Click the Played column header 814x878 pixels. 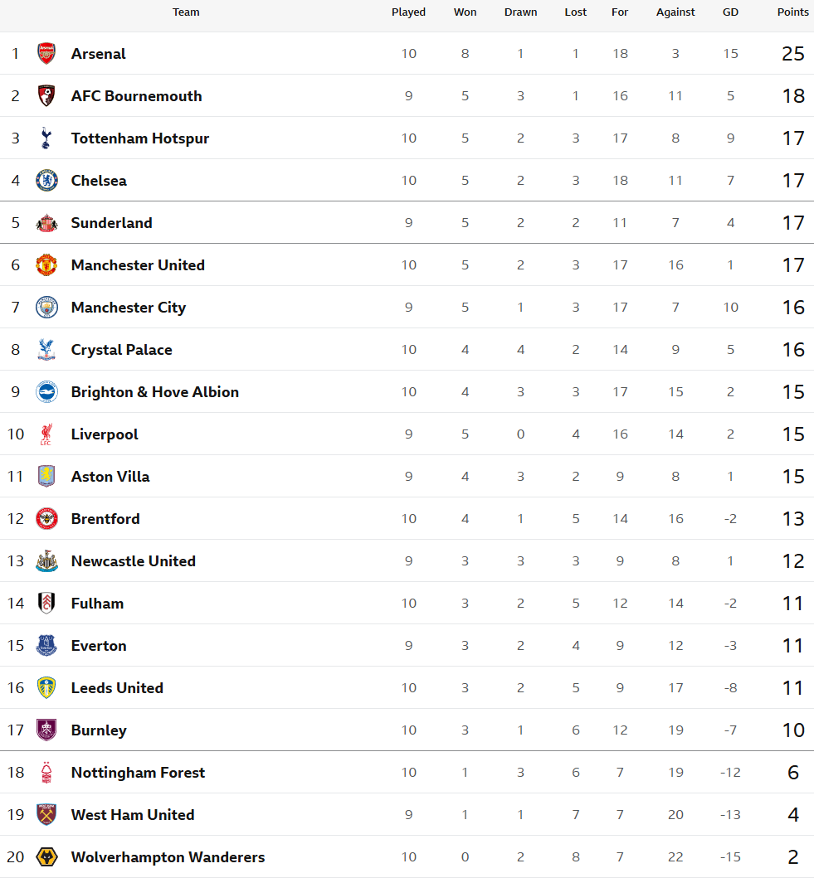click(408, 12)
